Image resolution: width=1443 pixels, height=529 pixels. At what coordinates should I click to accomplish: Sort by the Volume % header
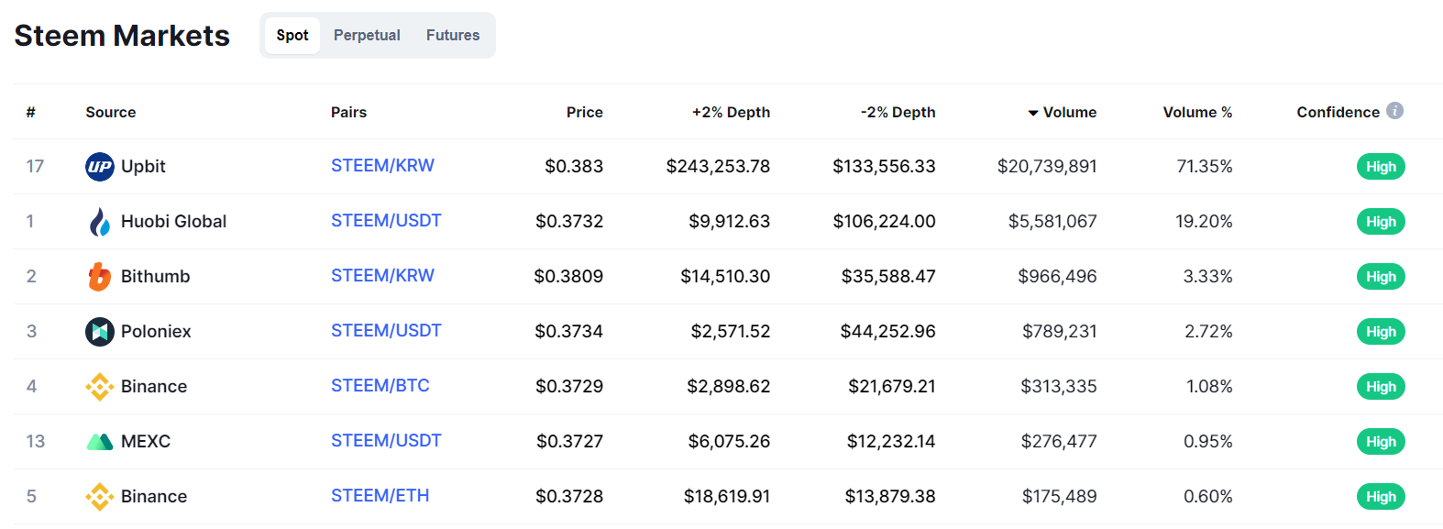click(x=1197, y=112)
